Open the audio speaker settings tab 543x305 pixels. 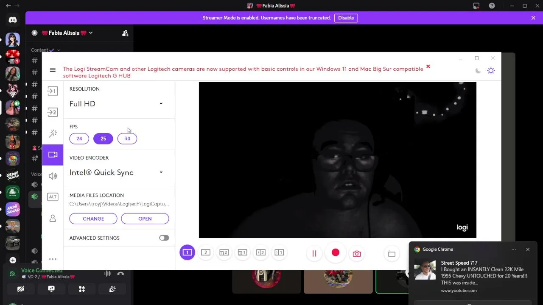pyautogui.click(x=53, y=176)
